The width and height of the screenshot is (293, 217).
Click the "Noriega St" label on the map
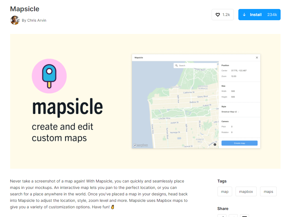175,133
